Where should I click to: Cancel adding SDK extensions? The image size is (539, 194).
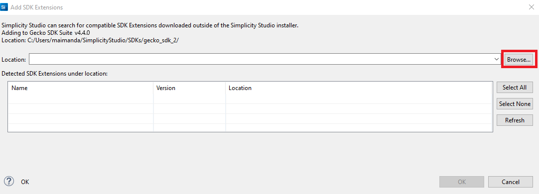[511, 182]
